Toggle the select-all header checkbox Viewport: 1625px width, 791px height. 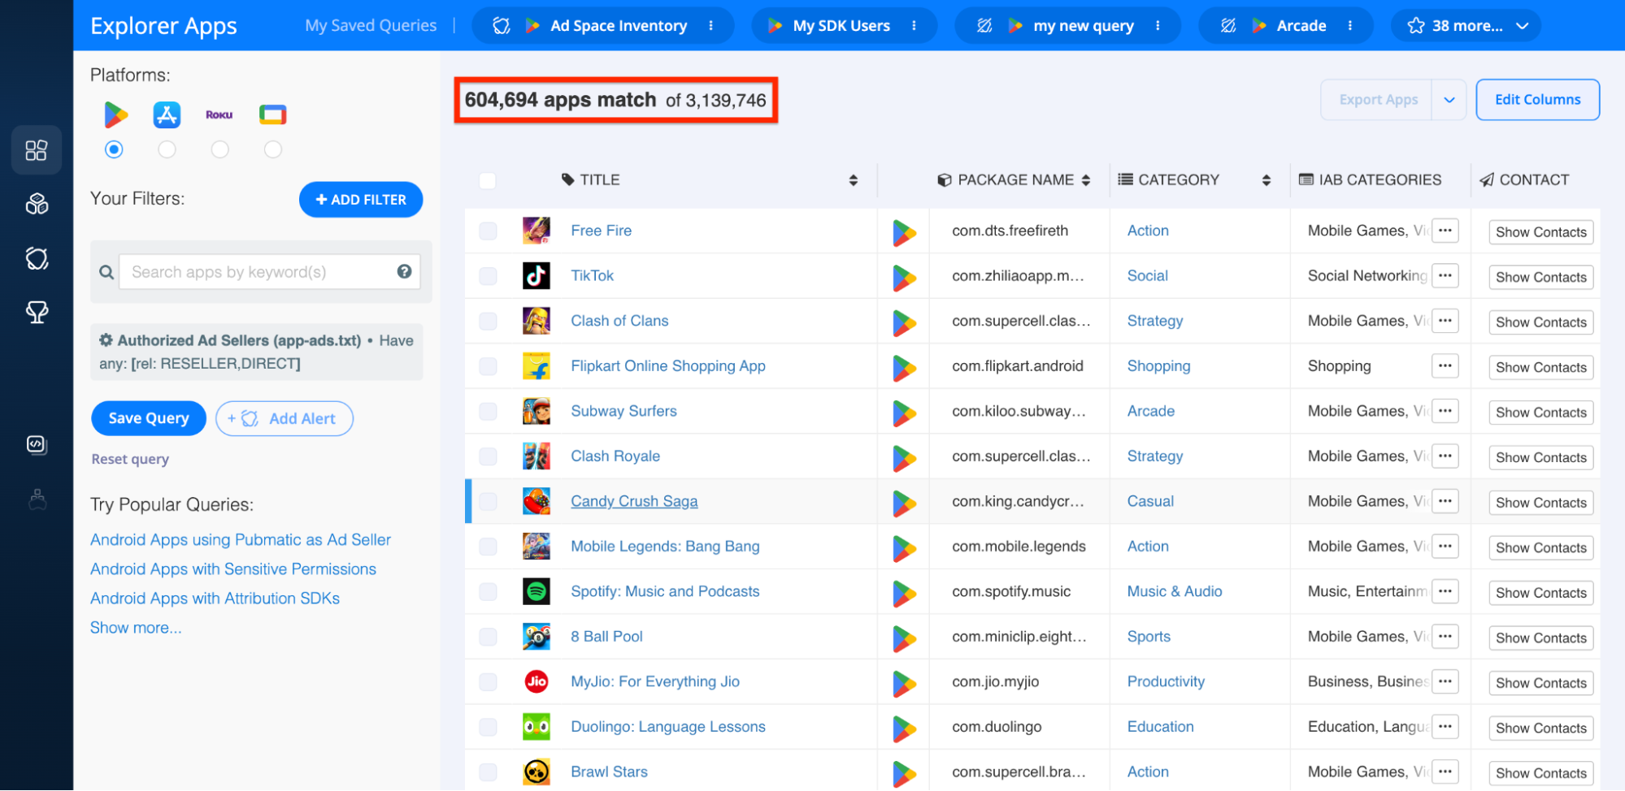click(488, 180)
